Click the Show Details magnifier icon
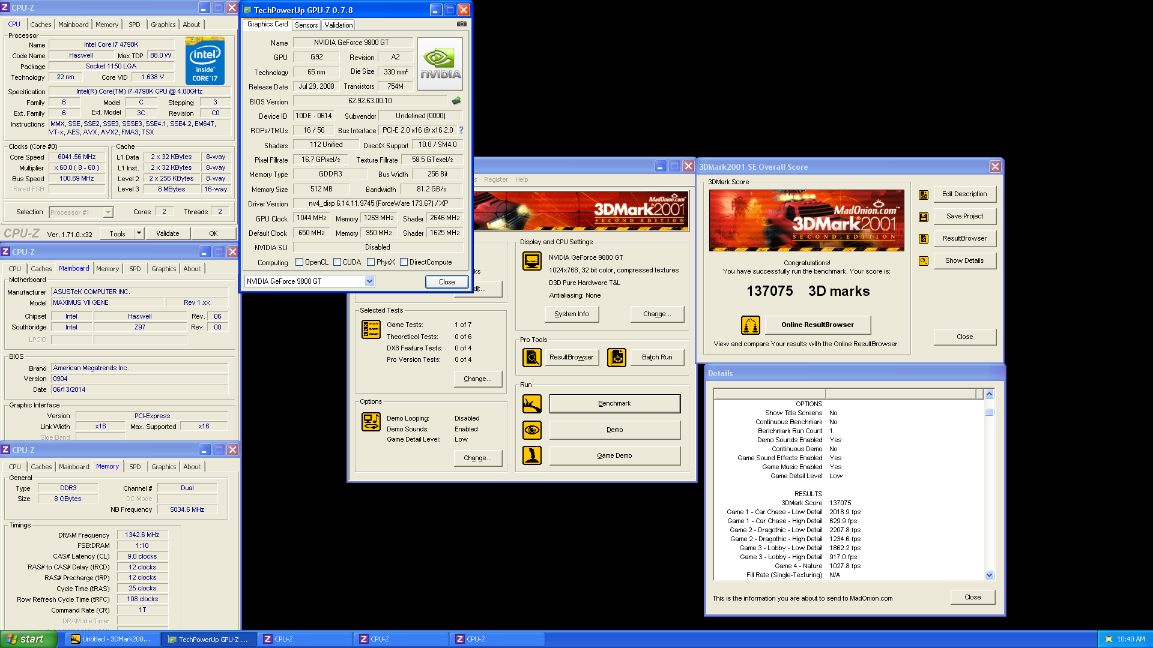Viewport: 1153px width, 648px height. [x=924, y=261]
